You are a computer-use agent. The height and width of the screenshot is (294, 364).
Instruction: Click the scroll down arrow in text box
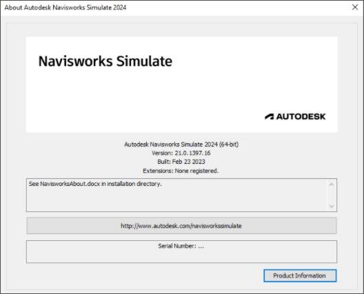pyautogui.click(x=332, y=206)
